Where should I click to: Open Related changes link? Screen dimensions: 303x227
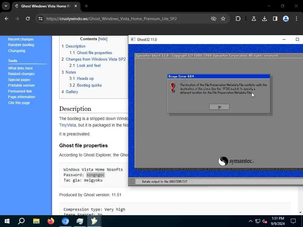[21, 74]
